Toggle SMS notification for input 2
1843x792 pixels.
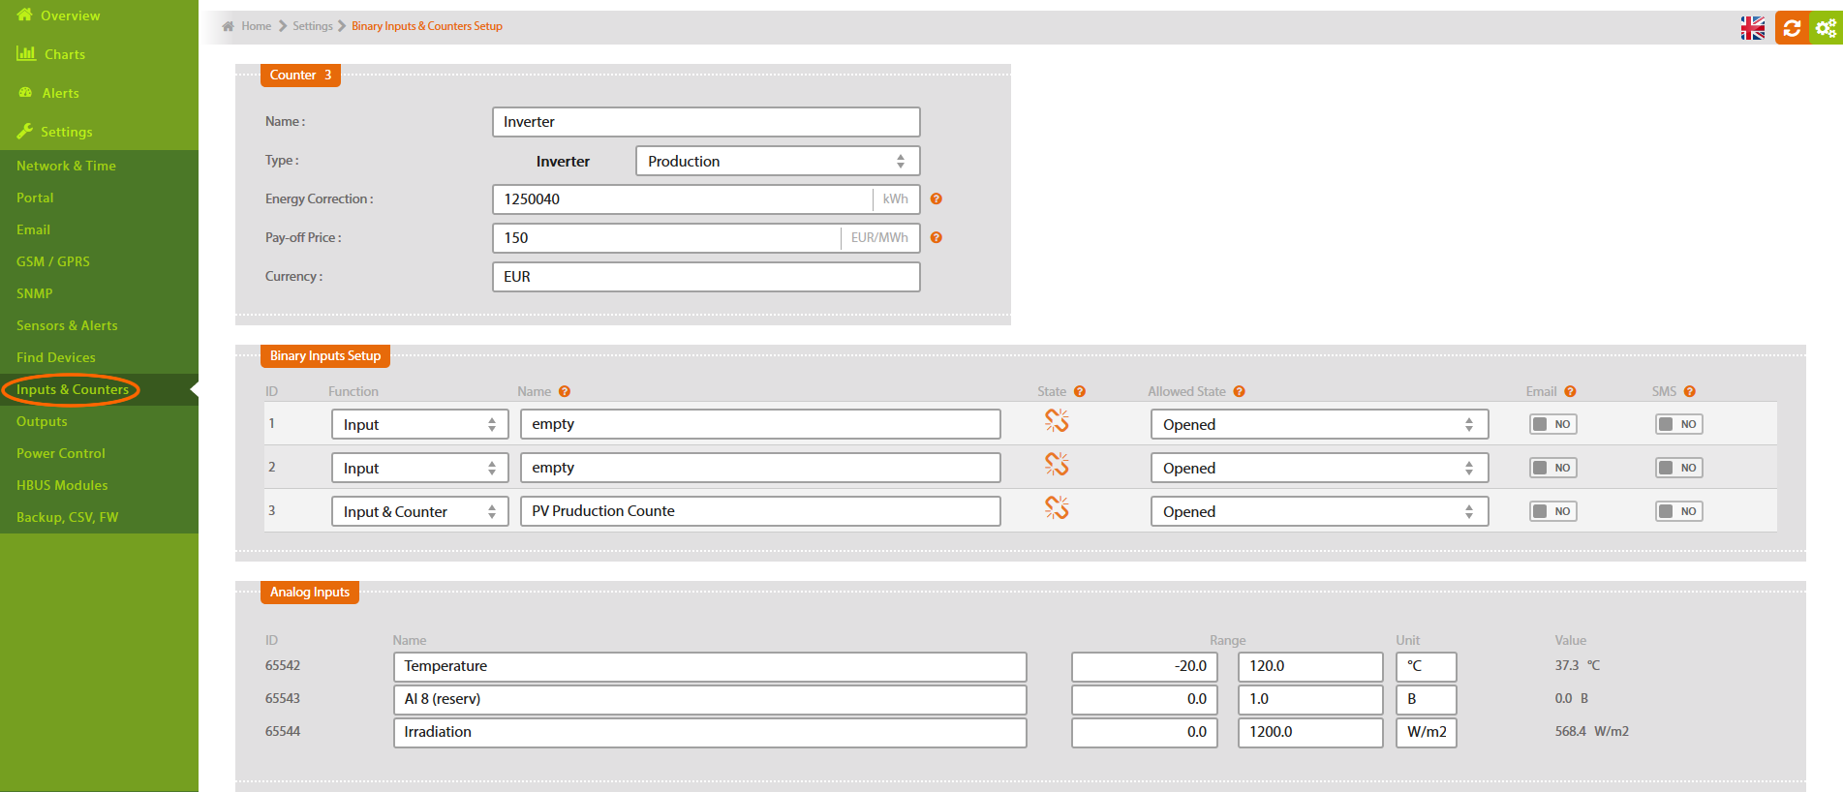1678,468
